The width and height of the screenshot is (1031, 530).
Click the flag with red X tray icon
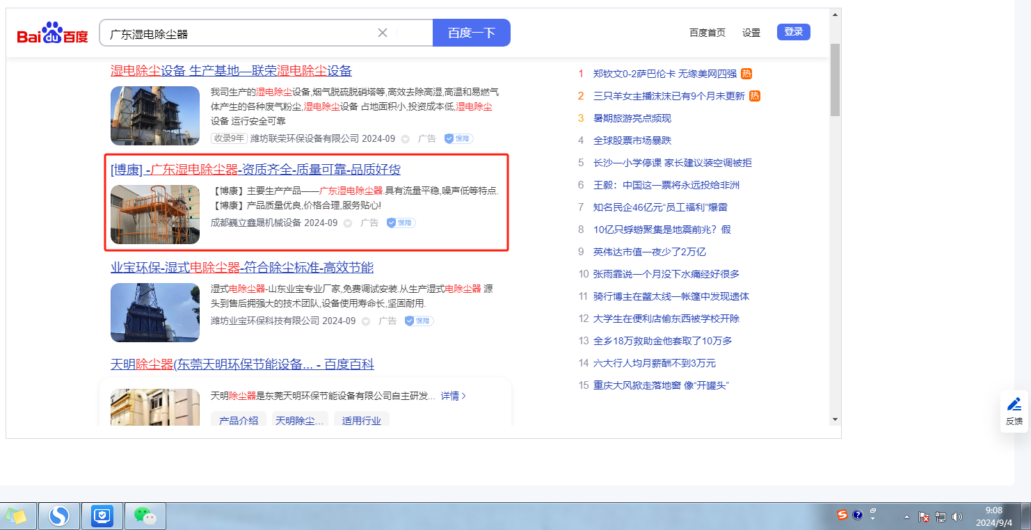click(x=924, y=517)
